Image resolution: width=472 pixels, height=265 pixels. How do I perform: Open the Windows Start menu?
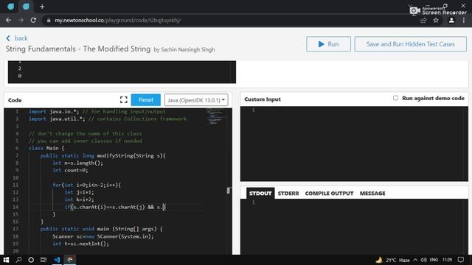[x=6, y=260]
